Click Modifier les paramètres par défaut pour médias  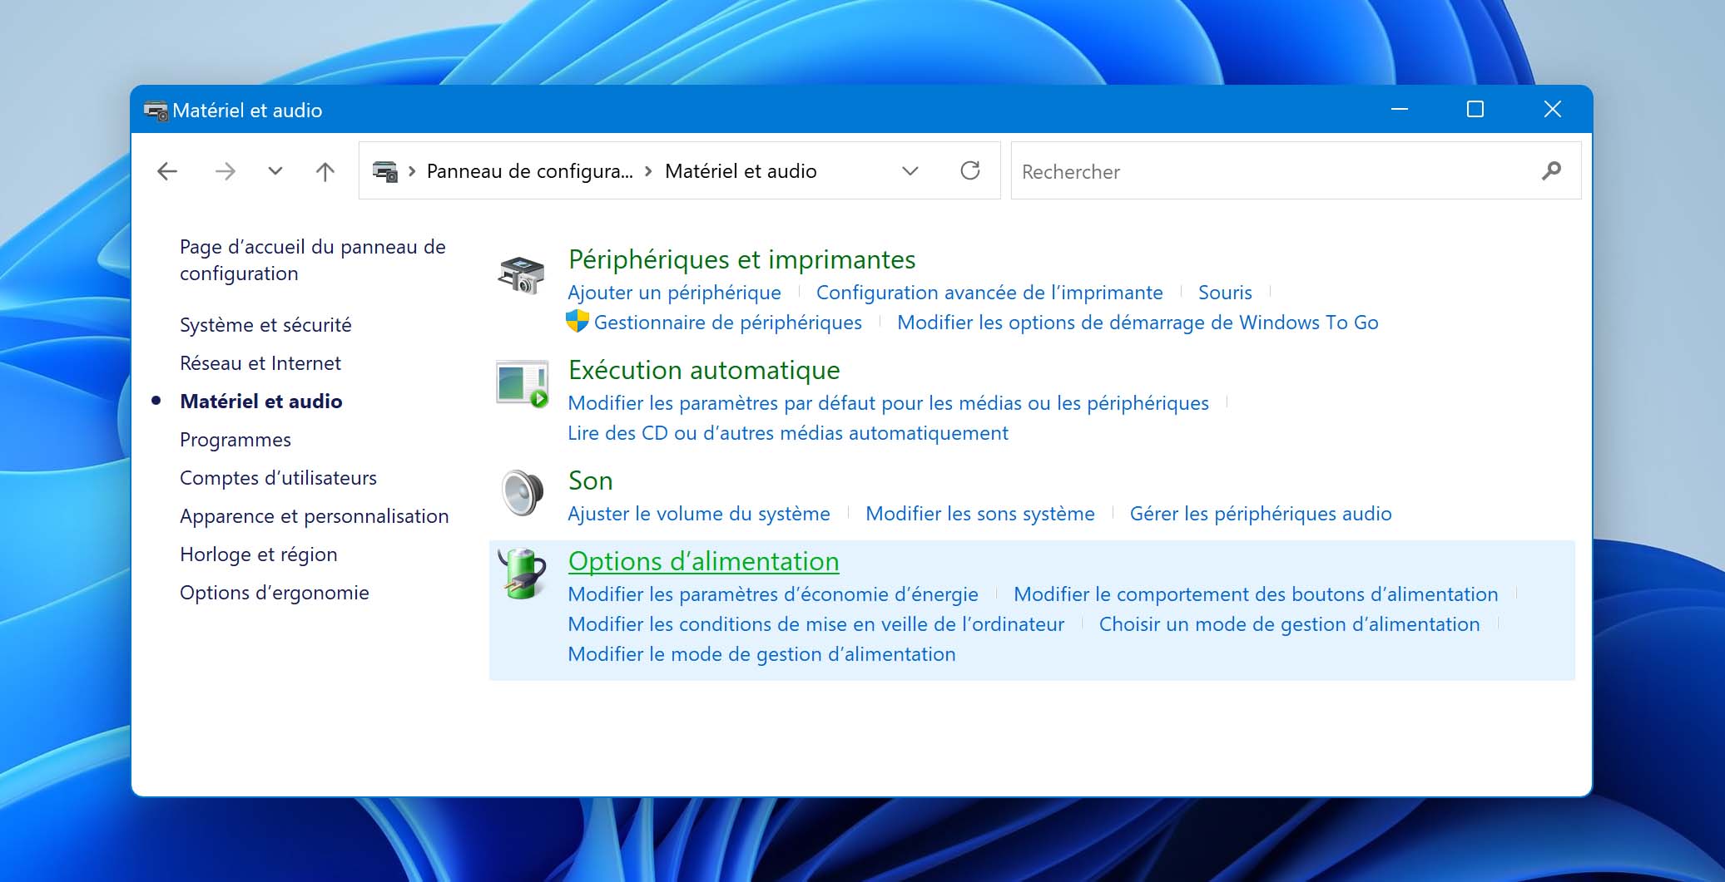(x=888, y=403)
